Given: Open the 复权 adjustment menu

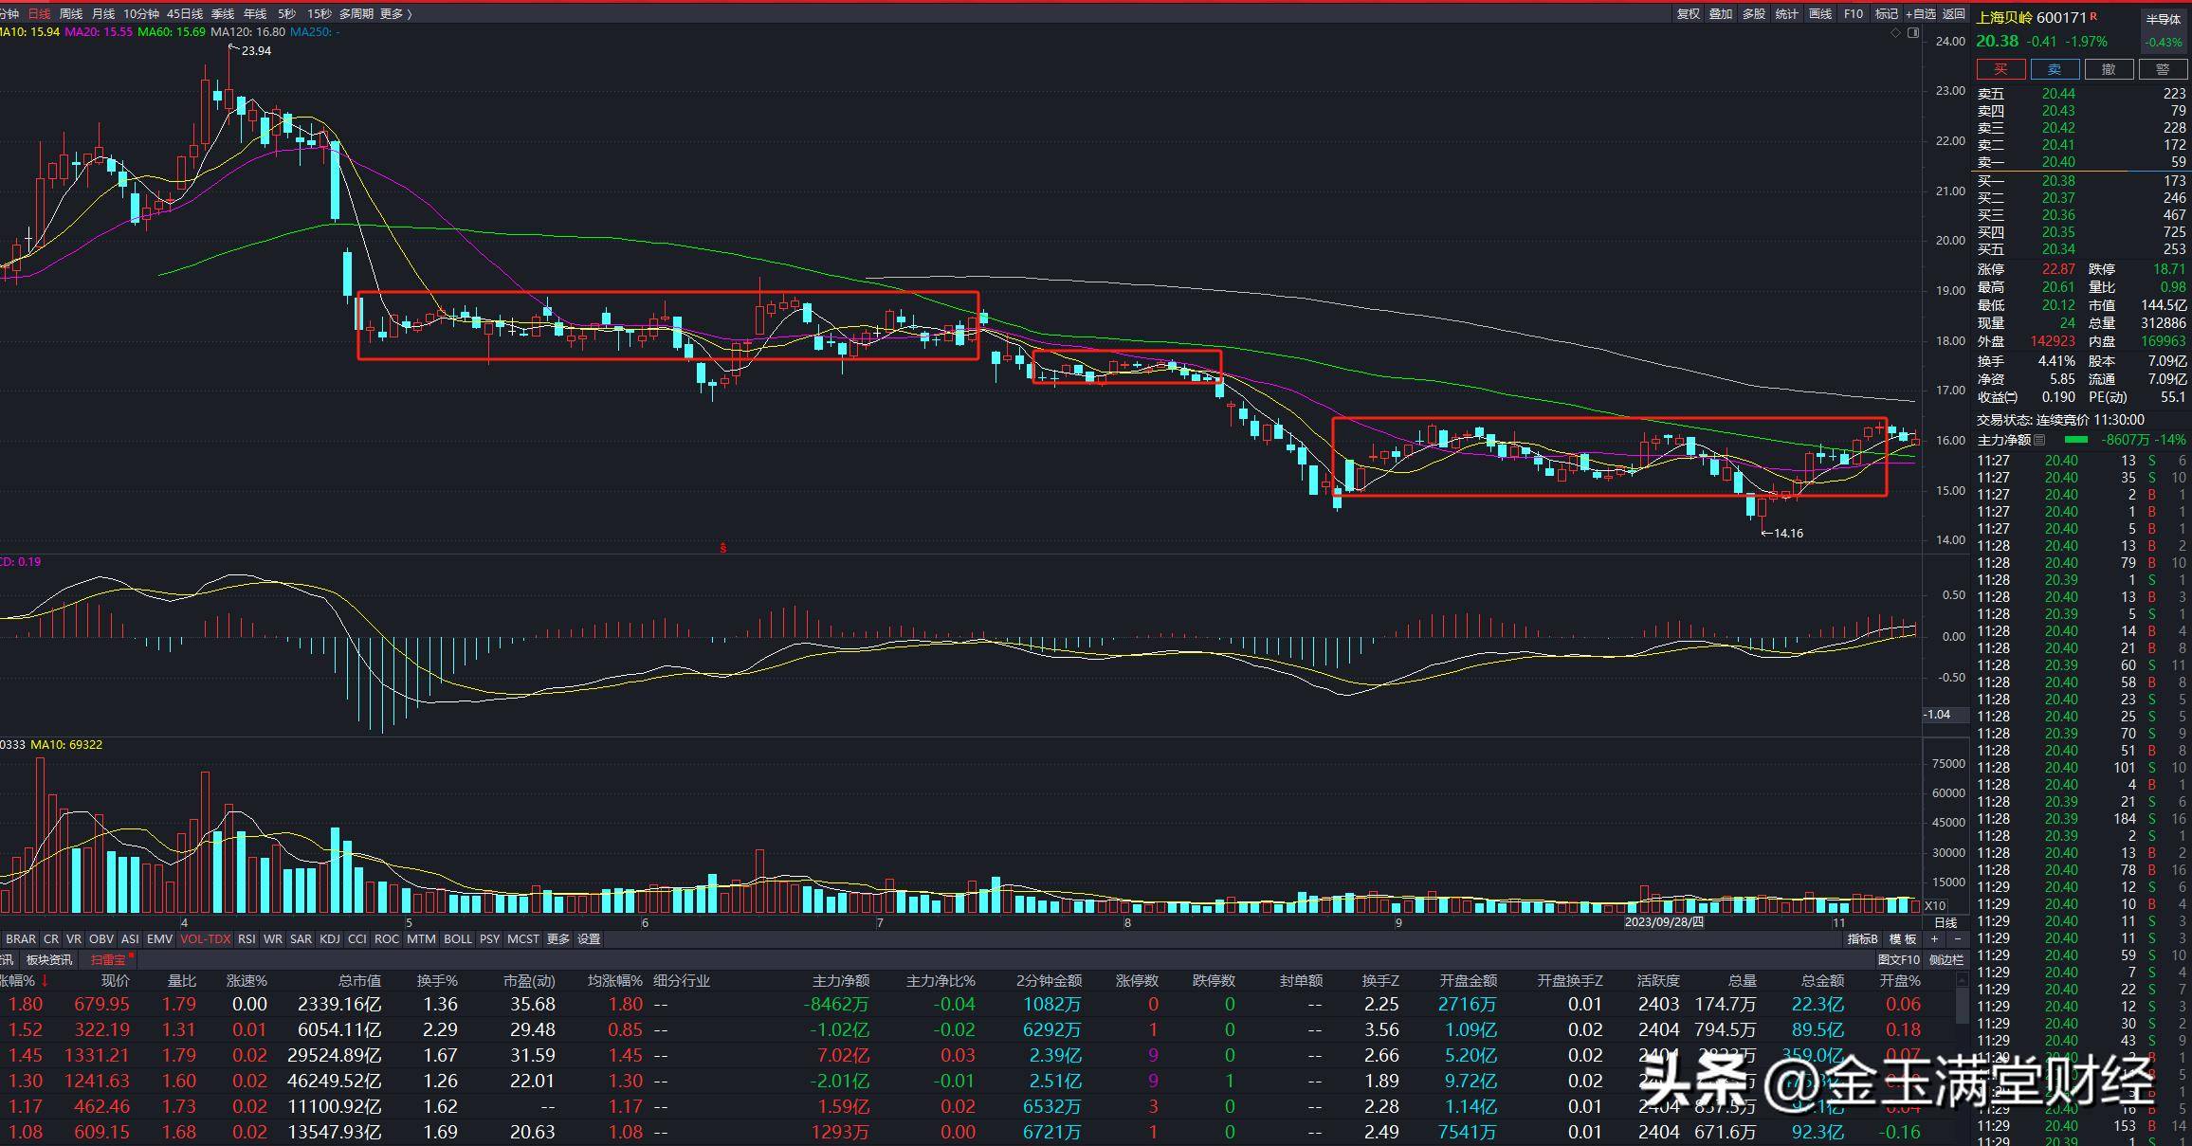Looking at the screenshot, I should [1690, 14].
